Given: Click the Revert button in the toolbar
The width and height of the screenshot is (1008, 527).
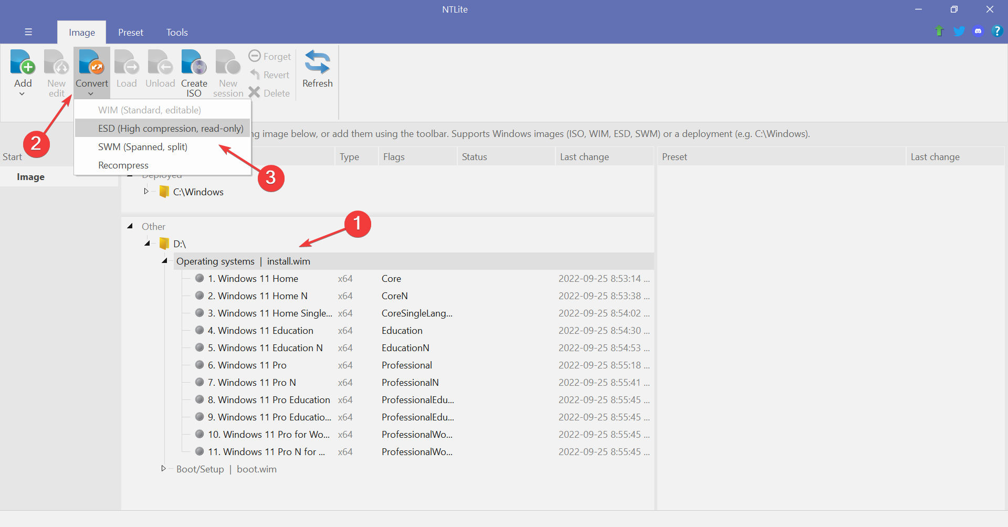Looking at the screenshot, I should click(270, 75).
